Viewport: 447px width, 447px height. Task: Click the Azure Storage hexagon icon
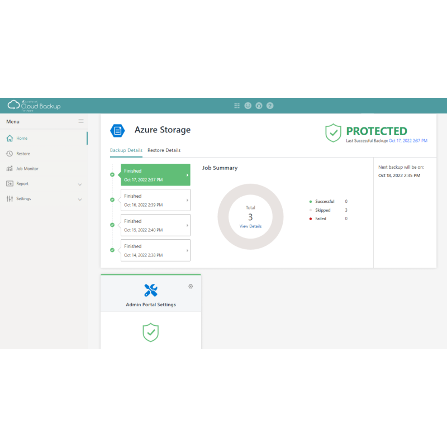point(117,131)
